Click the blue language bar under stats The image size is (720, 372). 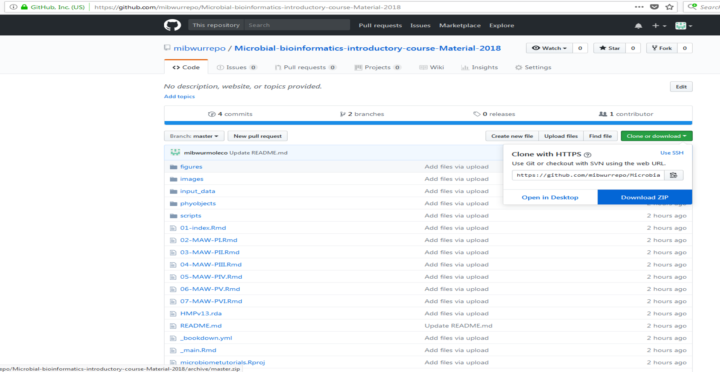point(428,123)
